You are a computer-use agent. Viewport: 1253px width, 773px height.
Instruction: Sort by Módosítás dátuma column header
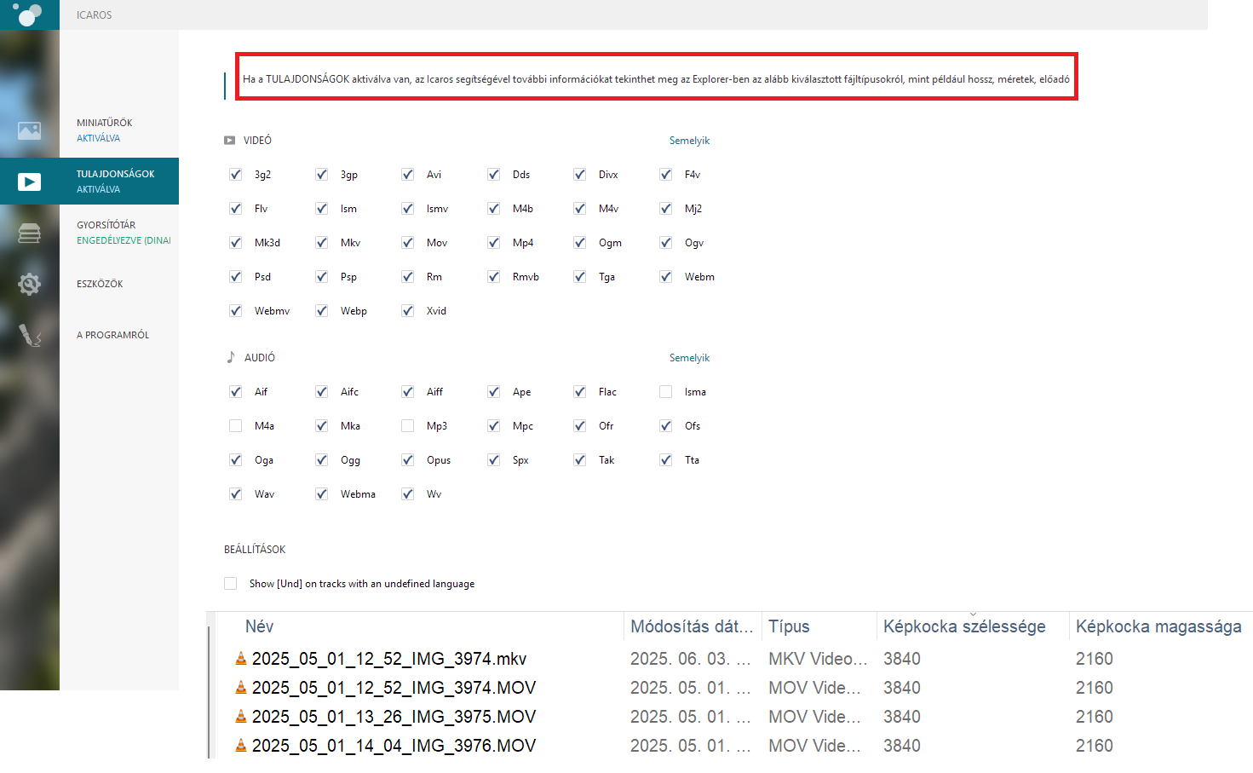click(x=693, y=626)
